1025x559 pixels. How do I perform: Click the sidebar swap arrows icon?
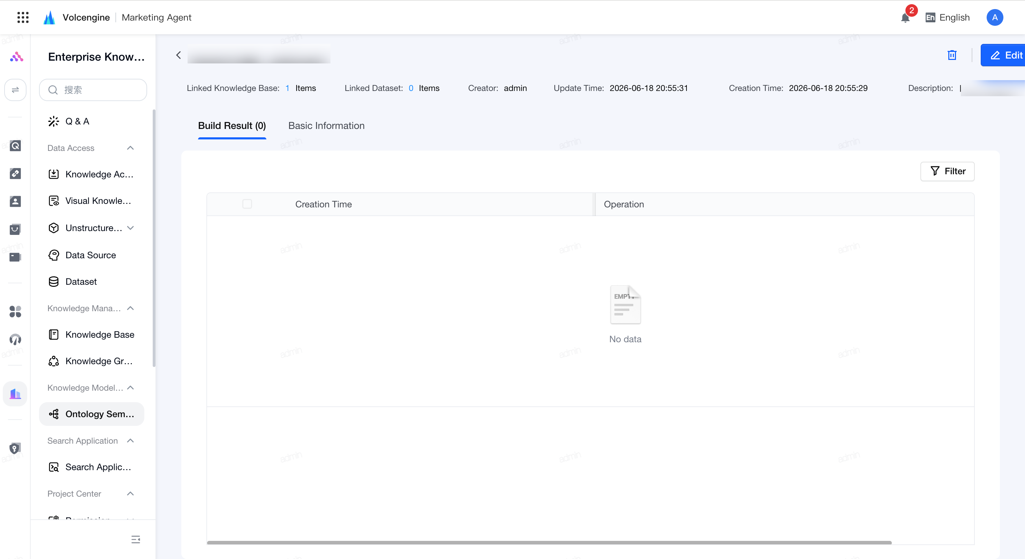[x=15, y=90]
